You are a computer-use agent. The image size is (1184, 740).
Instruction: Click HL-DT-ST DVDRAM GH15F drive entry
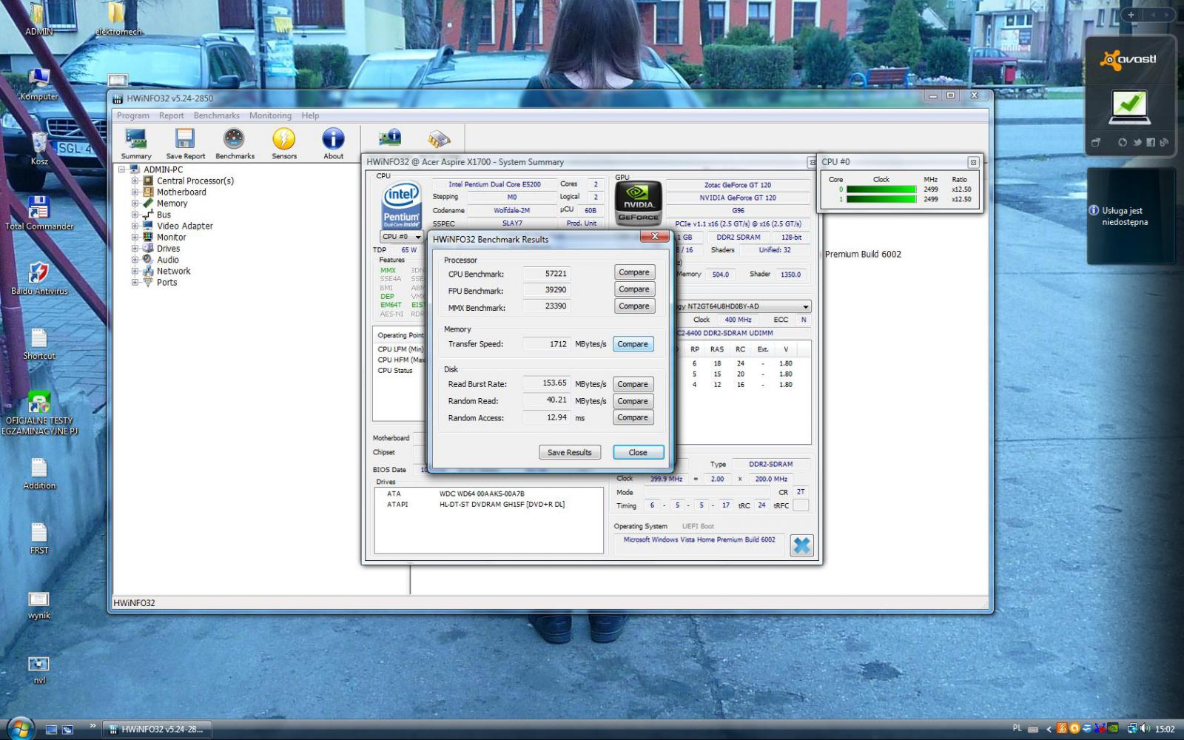502,504
